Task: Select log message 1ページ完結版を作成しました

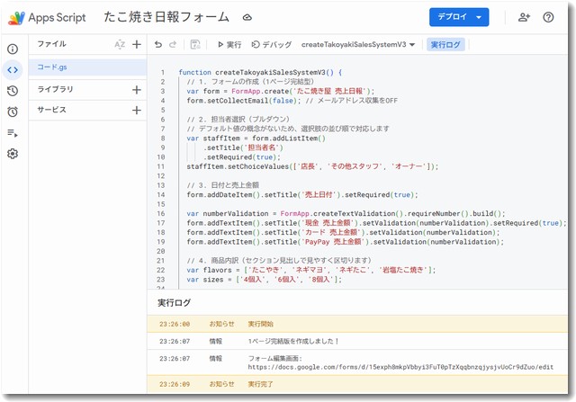Action: coord(293,341)
